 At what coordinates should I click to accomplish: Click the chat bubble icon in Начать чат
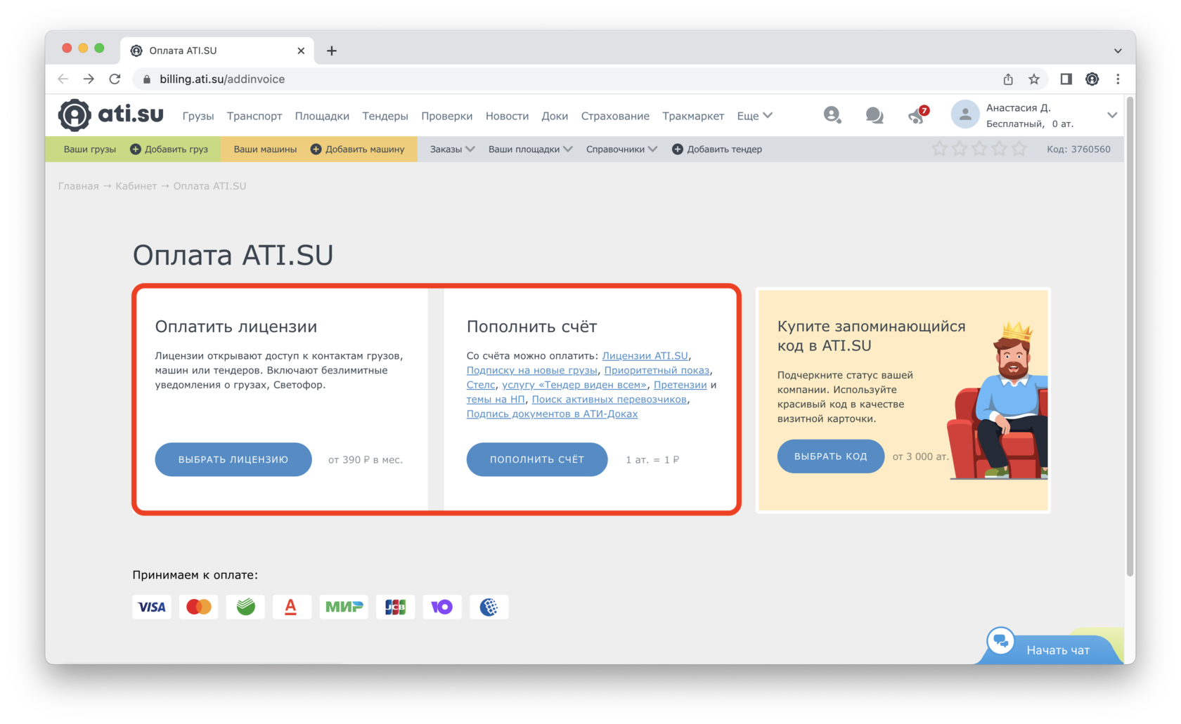1000,640
